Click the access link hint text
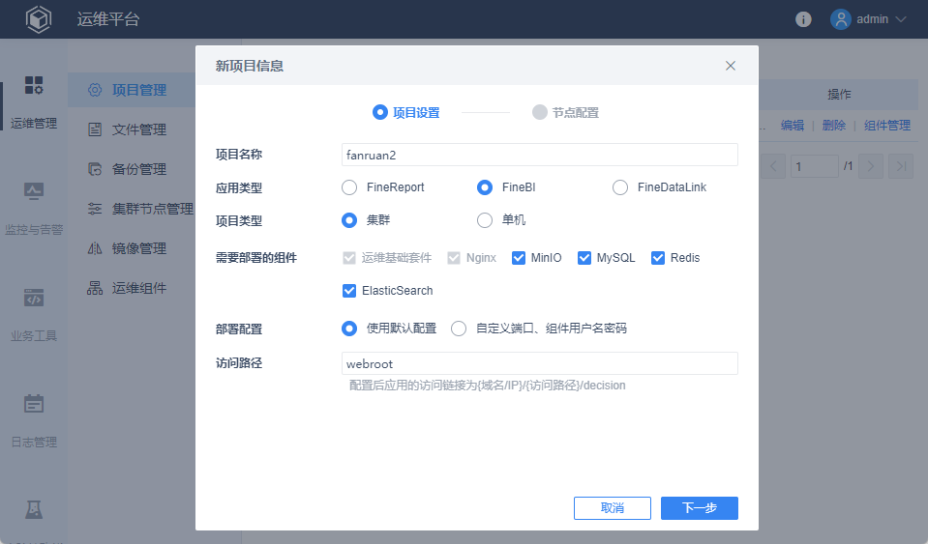 tap(487, 386)
